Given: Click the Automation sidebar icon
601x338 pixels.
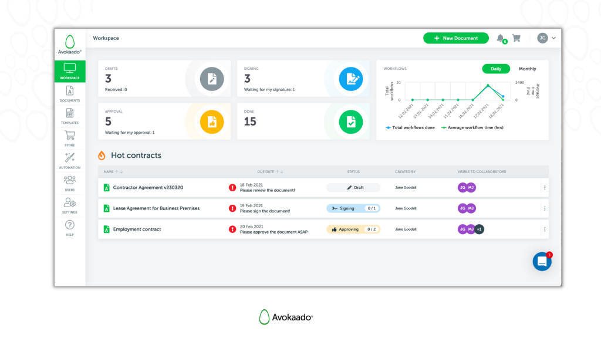Looking at the screenshot, I should click(x=69, y=158).
